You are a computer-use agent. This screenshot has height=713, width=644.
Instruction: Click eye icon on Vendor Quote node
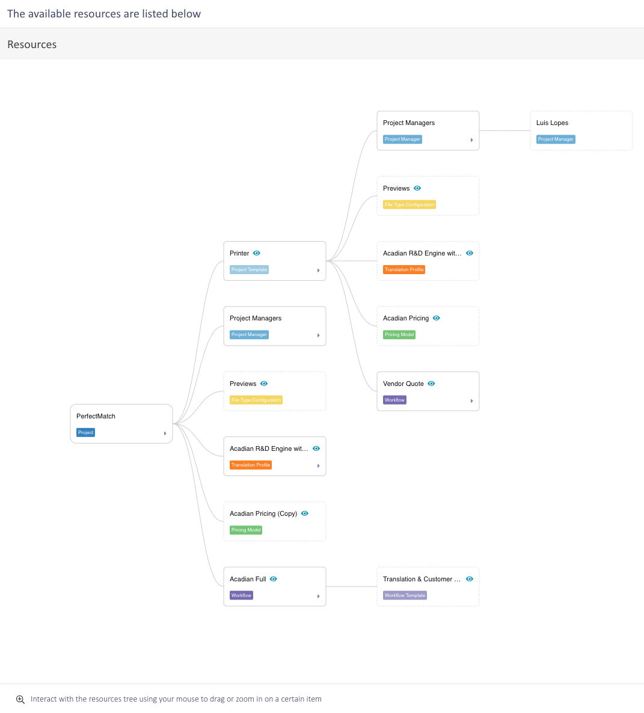[x=431, y=384]
